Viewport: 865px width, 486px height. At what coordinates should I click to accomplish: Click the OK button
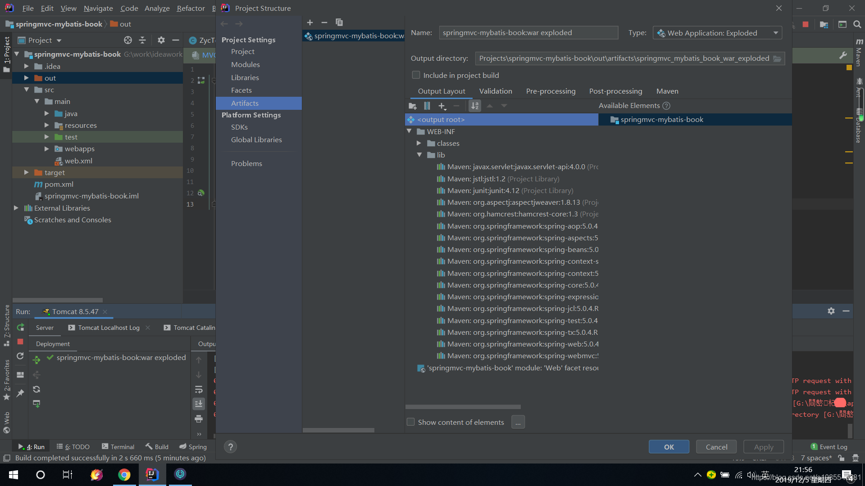pos(669,447)
